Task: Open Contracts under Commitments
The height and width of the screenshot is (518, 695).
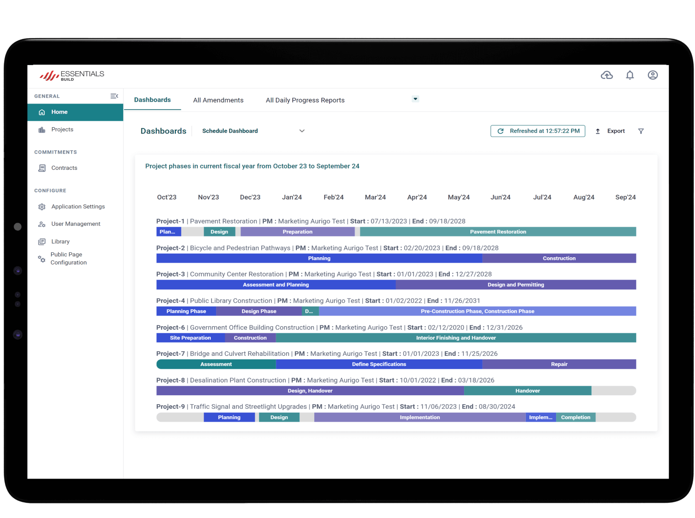Action: tap(64, 168)
